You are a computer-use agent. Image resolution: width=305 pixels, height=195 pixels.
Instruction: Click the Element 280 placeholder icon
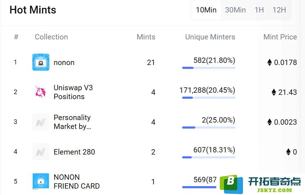click(x=41, y=152)
